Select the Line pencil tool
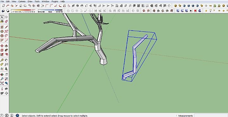The width and height of the screenshot is (228, 117). tap(6, 27)
